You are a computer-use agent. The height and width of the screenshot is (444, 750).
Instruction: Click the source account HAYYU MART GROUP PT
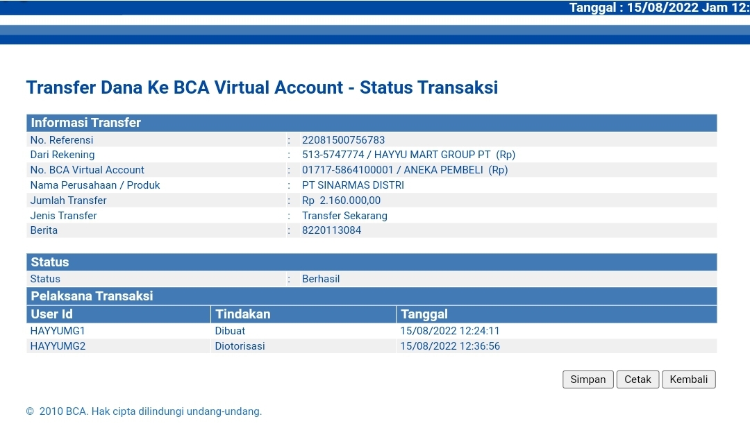pos(408,155)
